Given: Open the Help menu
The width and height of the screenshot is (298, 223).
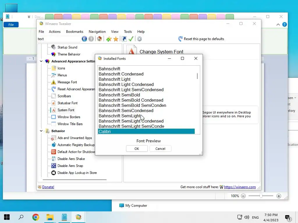Looking at the screenshot, I should coord(141,32).
